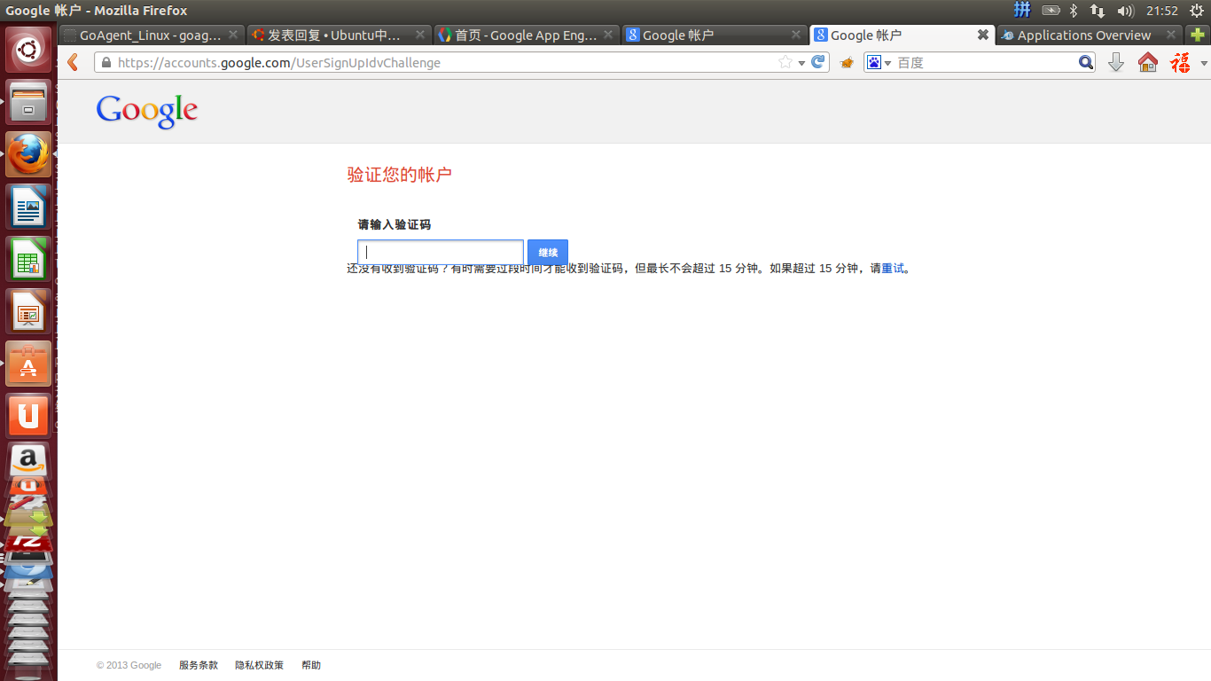Close the 发表回复 Ubuntu tab

[x=420, y=35]
